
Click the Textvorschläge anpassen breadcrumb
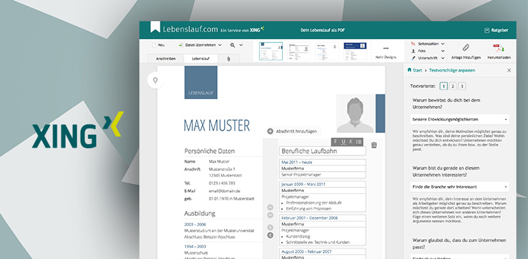coord(452,70)
